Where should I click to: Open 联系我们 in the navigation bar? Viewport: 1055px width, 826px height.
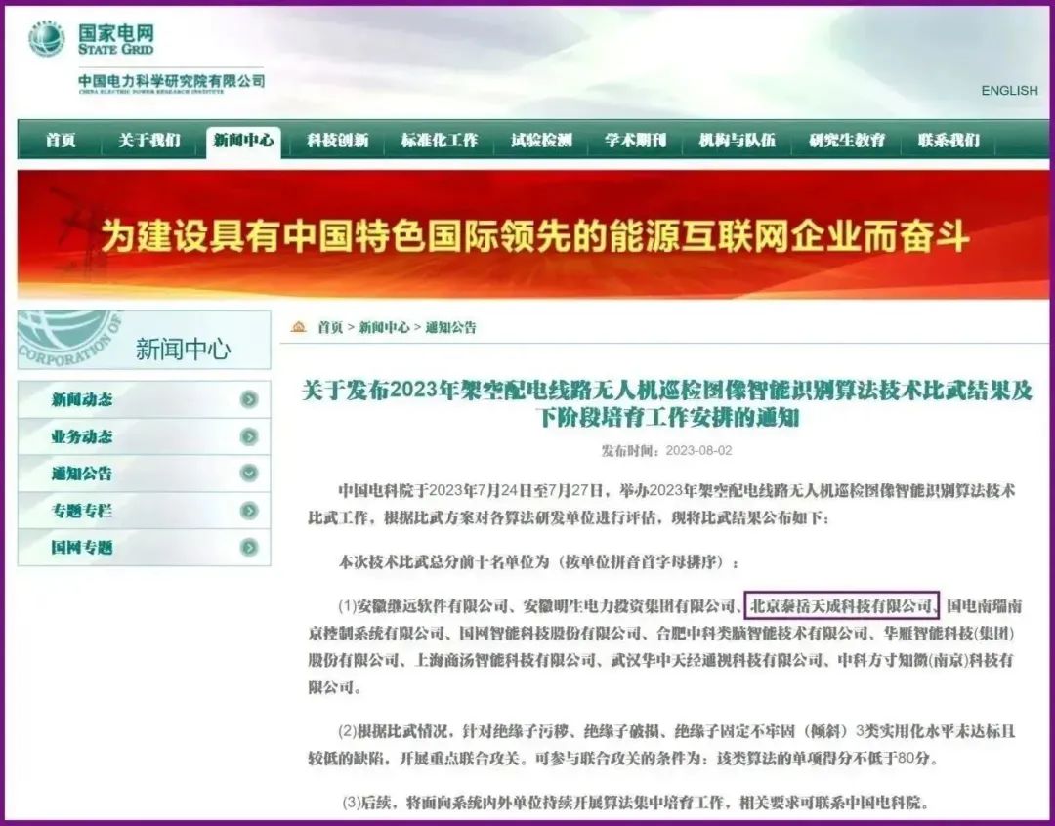click(x=949, y=141)
